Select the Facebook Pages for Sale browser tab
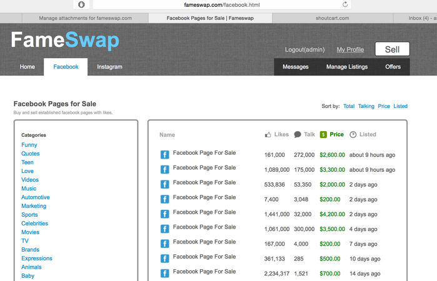Image resolution: width=437 pixels, height=281 pixels. point(210,18)
